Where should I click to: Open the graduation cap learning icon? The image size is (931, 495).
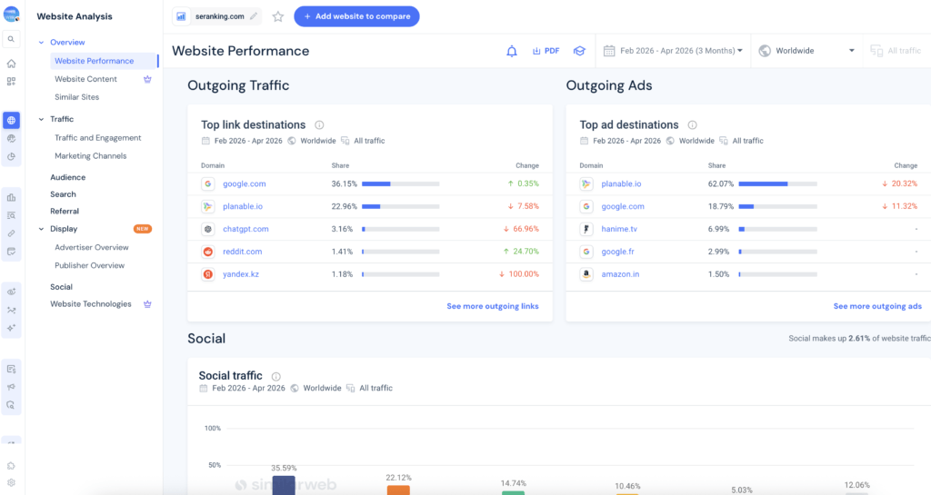pos(579,51)
